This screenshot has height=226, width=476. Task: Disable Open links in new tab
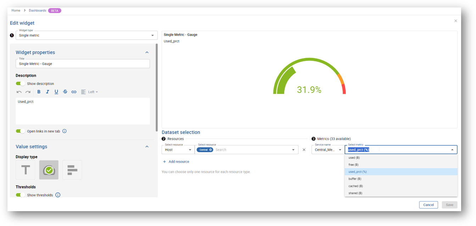click(x=21, y=131)
